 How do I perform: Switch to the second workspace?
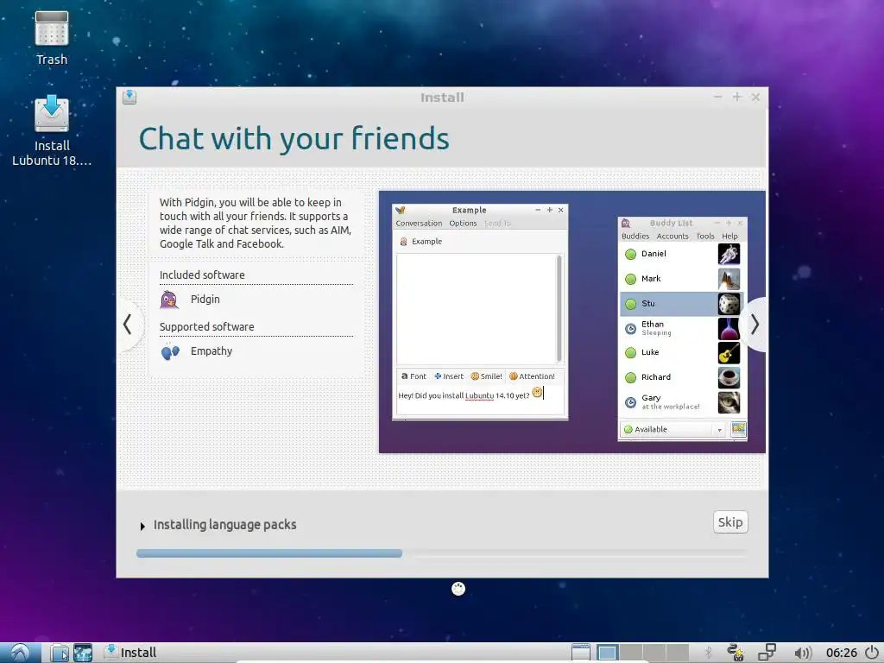coord(631,653)
